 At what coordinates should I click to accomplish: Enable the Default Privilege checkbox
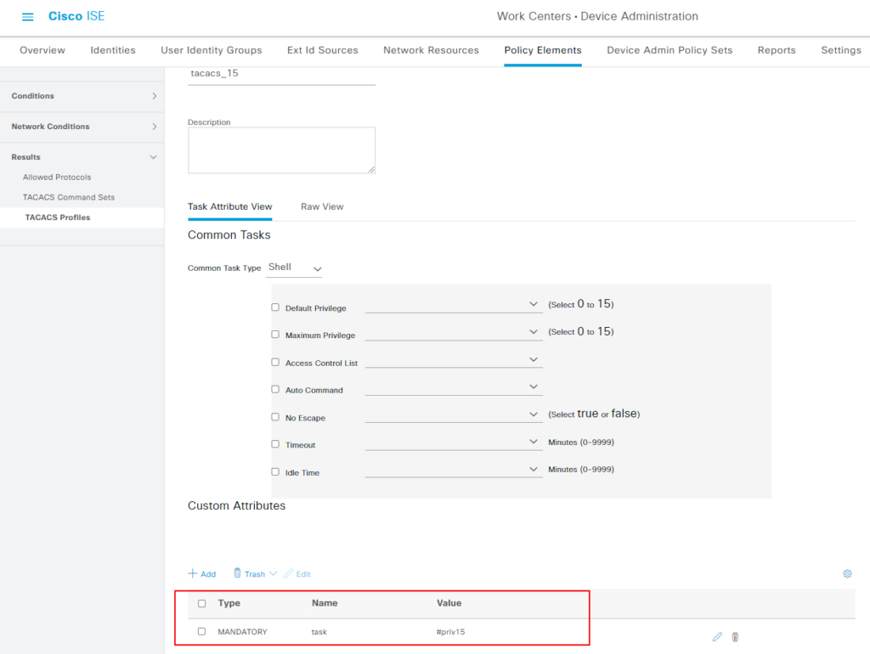(x=275, y=307)
